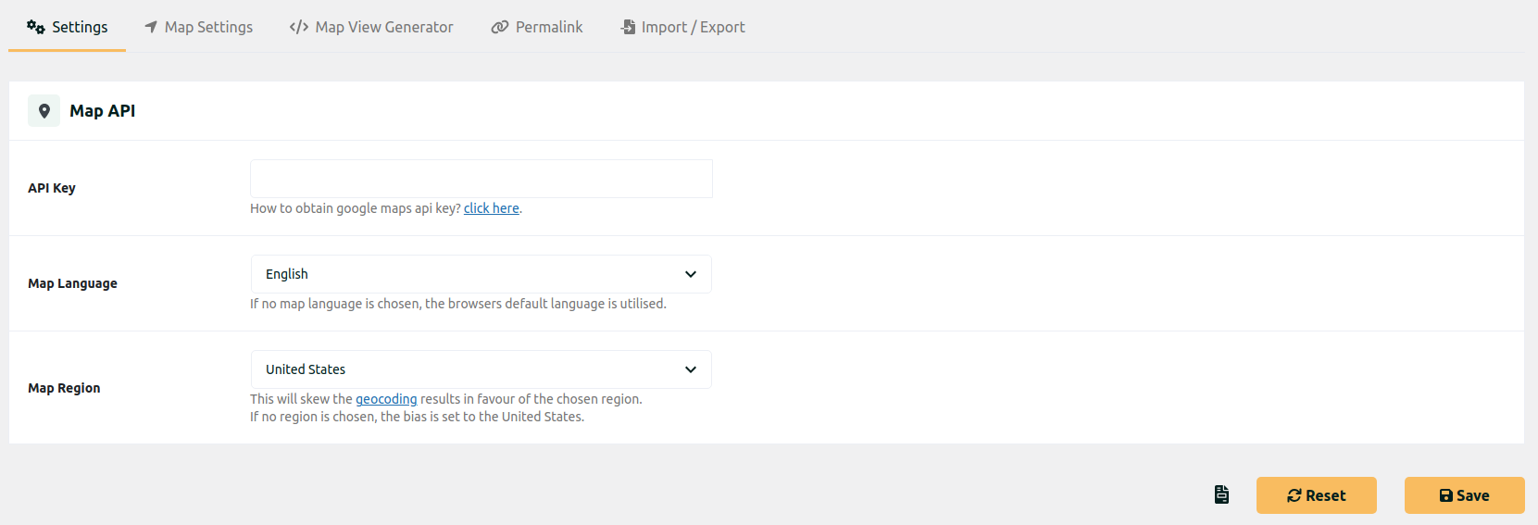
Task: Follow the 'click here' API key link
Action: pyautogui.click(x=492, y=208)
